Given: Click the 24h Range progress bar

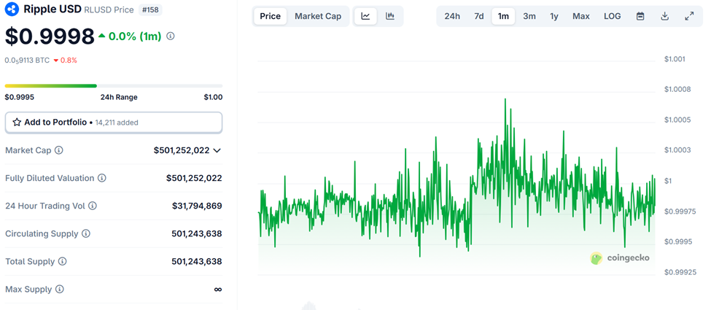Looking at the screenshot, I should coord(113,86).
